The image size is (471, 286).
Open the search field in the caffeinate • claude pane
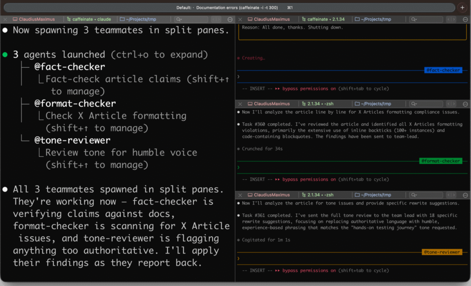point(191,19)
